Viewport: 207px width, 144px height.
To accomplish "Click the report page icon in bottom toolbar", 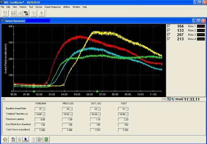I will click(x=13, y=139).
